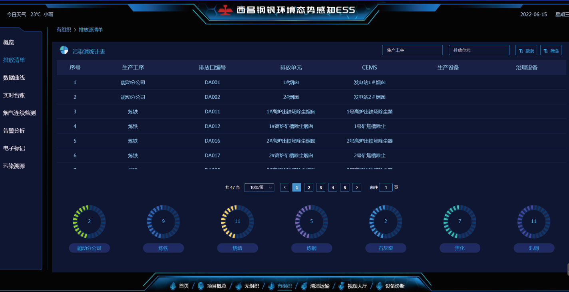Screen dimensions: 569x292
Task: Click the 清洁运输 truck icon
Action: (304, 286)
